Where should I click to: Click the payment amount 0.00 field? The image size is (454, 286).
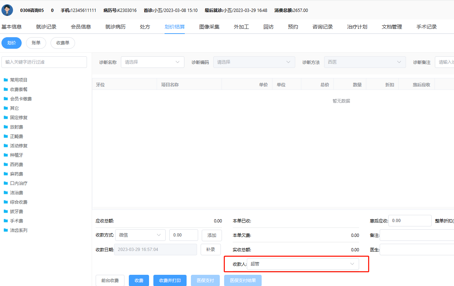184,235
